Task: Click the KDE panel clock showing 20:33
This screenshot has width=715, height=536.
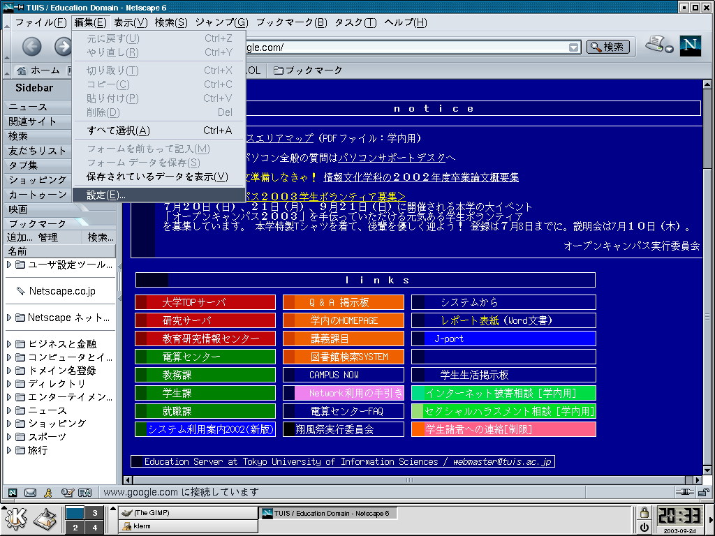Action: [680, 516]
